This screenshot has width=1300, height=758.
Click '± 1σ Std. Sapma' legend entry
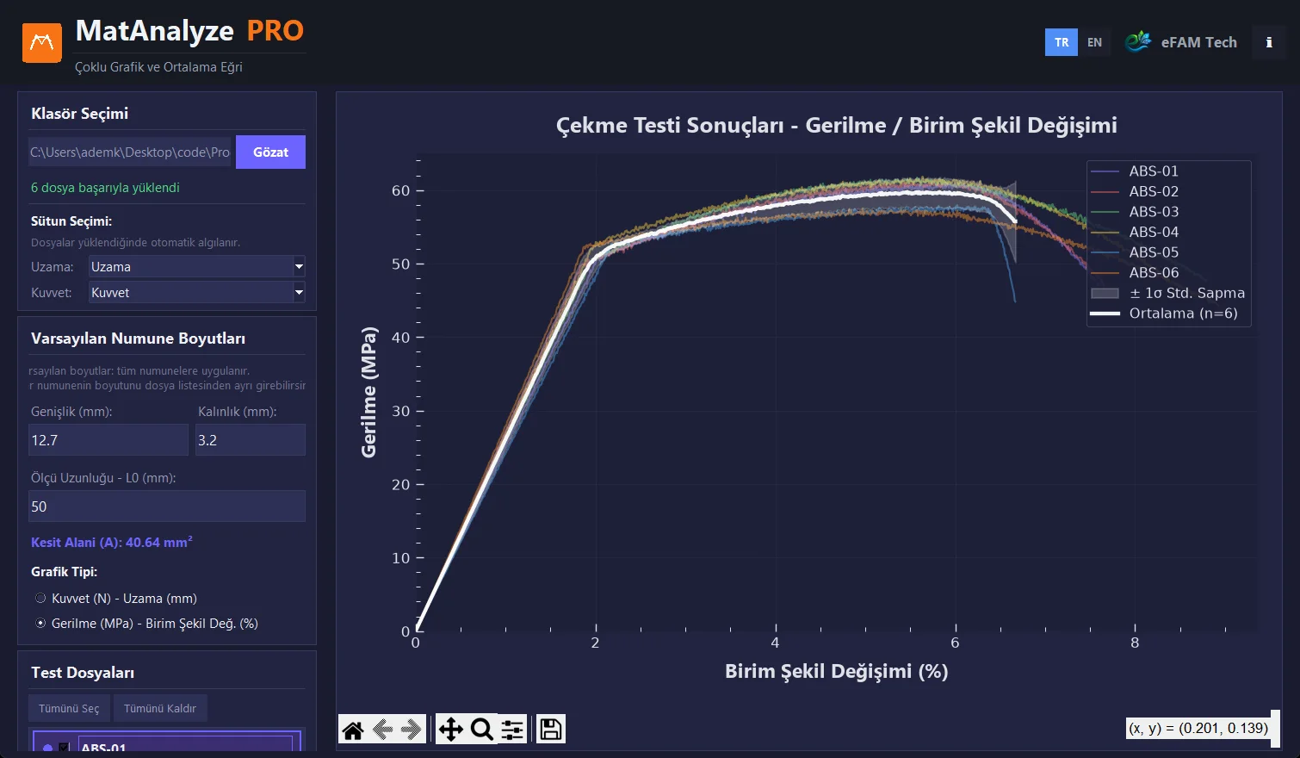click(1167, 293)
